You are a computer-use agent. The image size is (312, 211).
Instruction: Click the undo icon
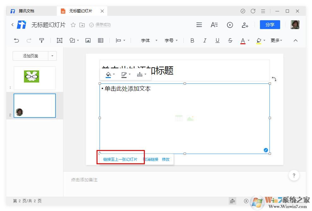pyautogui.click(x=16, y=40)
